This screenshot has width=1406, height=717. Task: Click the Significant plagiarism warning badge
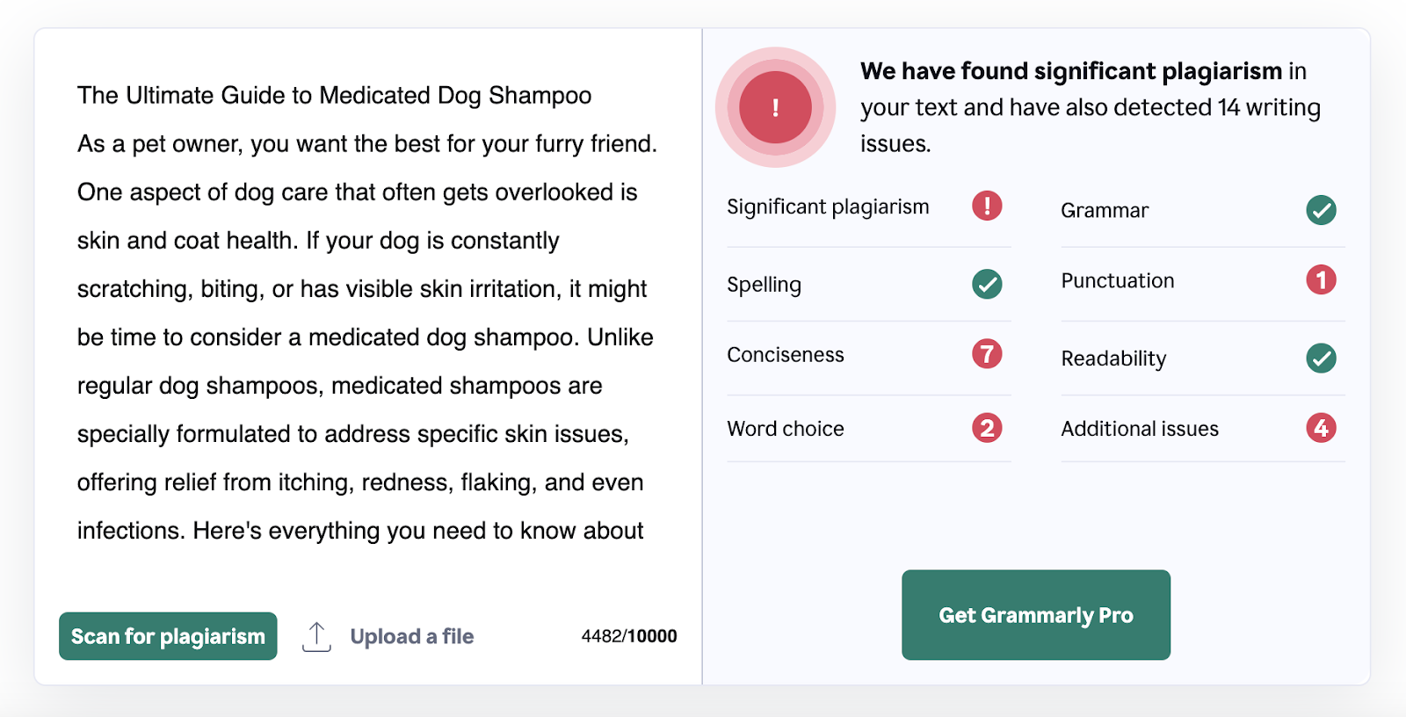click(988, 206)
